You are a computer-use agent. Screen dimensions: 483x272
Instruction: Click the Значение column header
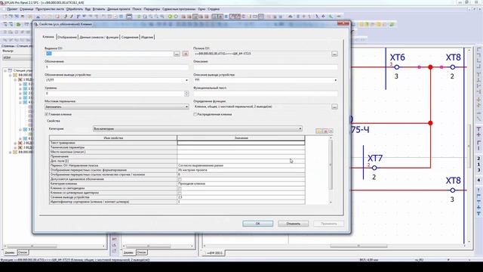tap(241, 138)
